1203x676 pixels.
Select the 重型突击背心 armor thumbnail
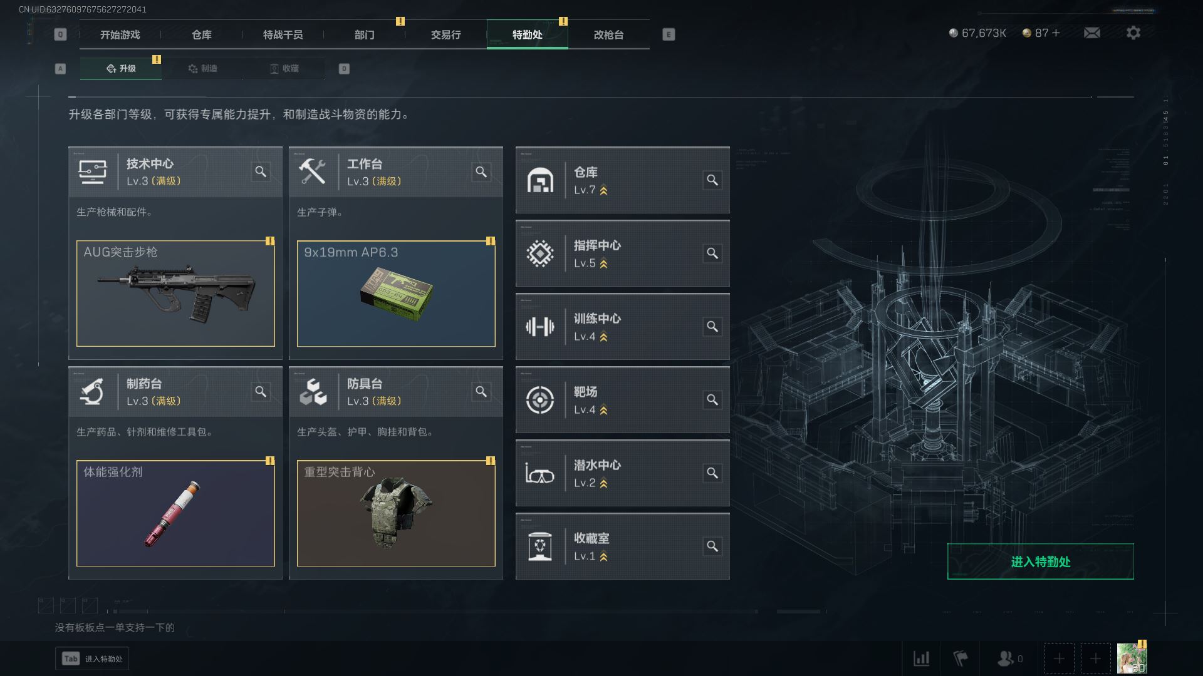[396, 513]
